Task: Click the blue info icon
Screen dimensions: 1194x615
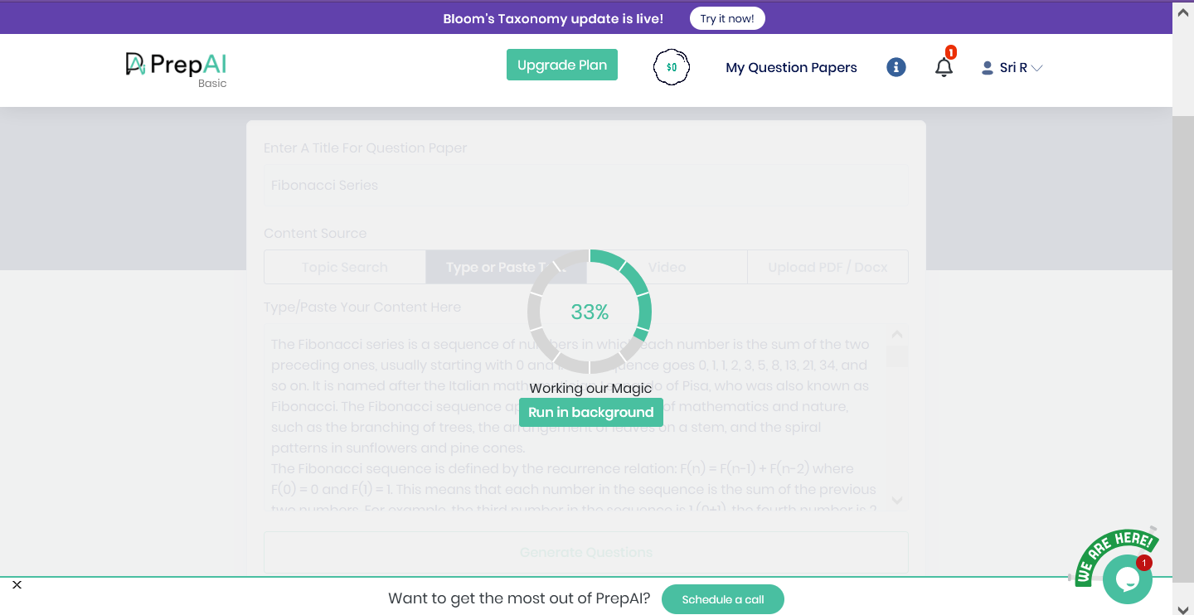Action: [895, 68]
